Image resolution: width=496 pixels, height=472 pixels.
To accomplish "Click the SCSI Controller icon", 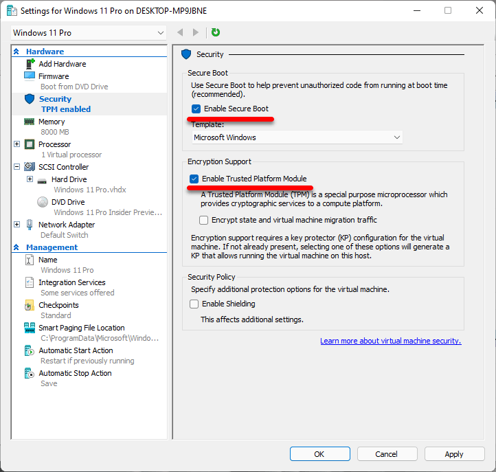I will click(x=30, y=167).
